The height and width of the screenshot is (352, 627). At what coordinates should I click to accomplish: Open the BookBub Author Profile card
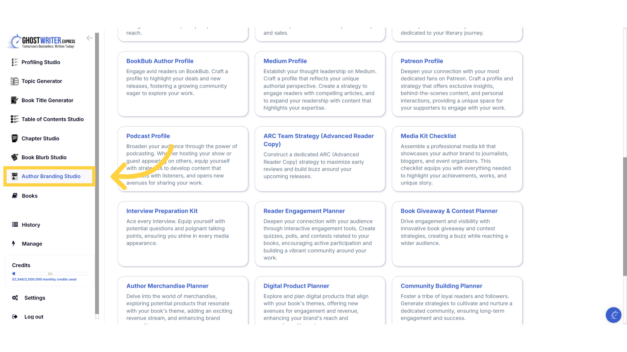tap(160, 61)
